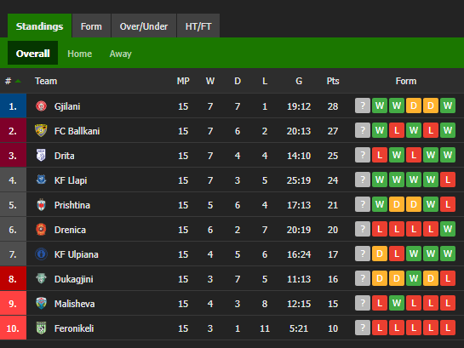Open the Dukagjini team link
The width and height of the screenshot is (464, 348).
coord(74,279)
